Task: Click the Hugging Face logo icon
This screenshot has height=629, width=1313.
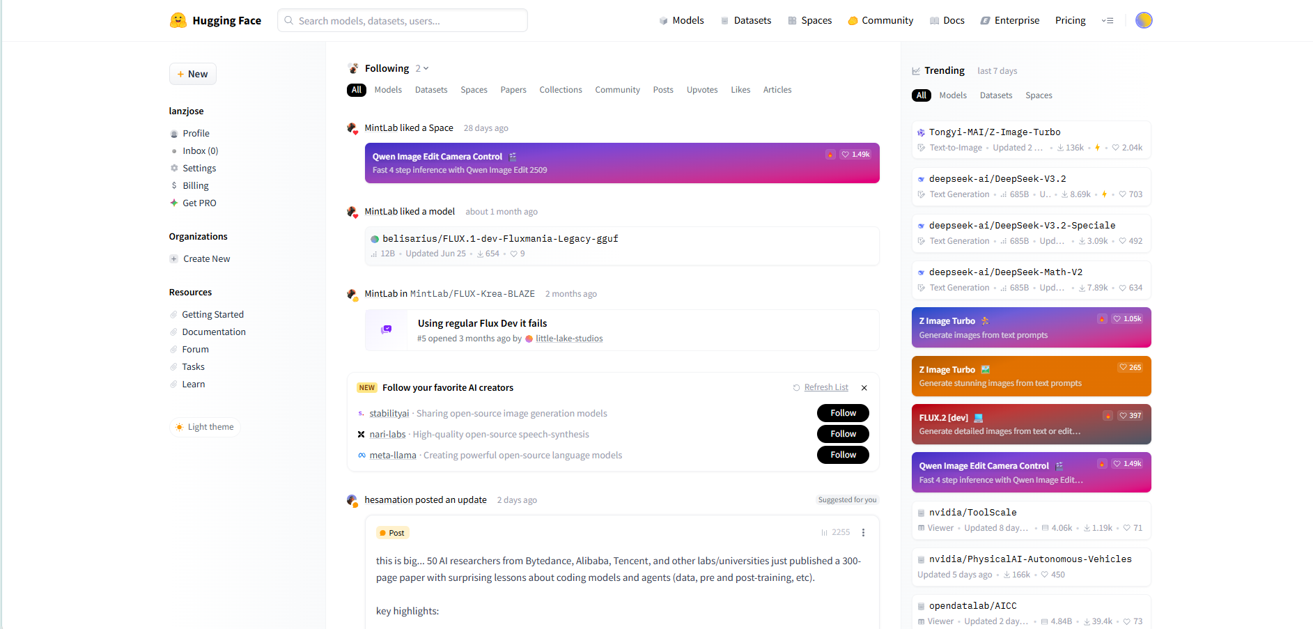Action: pyautogui.click(x=178, y=20)
